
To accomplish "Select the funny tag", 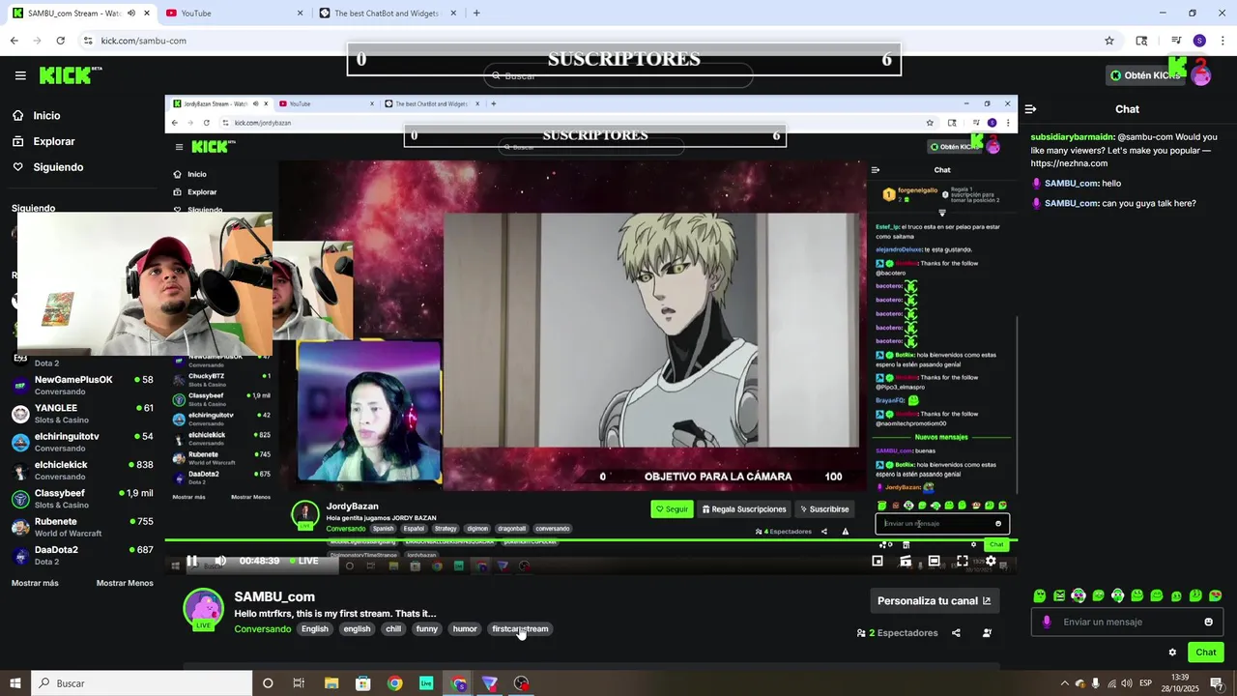I will [427, 629].
